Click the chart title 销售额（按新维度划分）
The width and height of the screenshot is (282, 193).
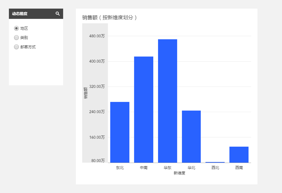(110, 18)
